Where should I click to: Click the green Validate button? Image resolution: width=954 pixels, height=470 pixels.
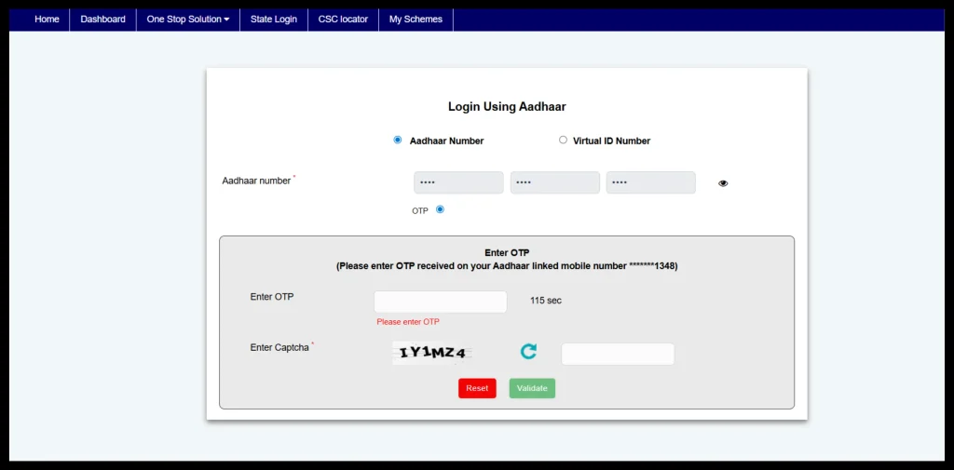pyautogui.click(x=532, y=388)
